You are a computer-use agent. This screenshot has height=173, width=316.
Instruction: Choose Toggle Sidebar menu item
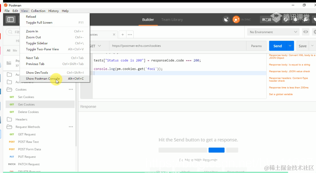tap(55, 43)
